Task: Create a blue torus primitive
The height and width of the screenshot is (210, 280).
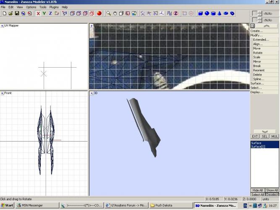Action: [x=225, y=13]
